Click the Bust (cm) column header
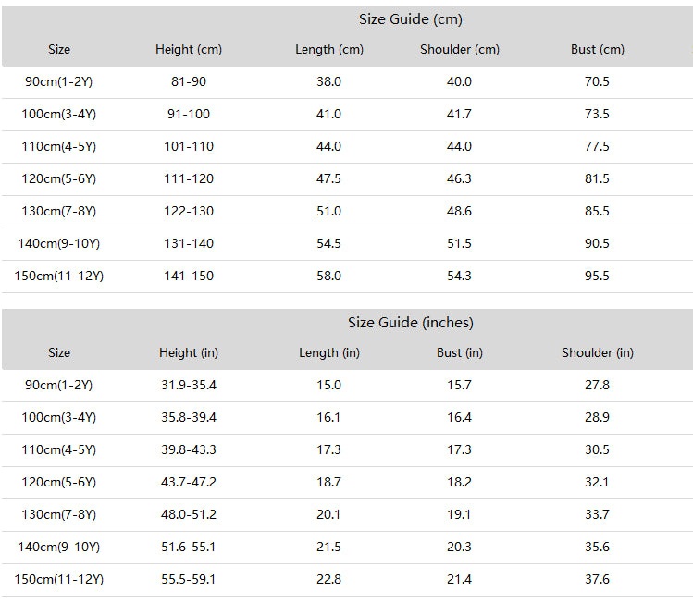The height and width of the screenshot is (603, 693). coord(598,49)
